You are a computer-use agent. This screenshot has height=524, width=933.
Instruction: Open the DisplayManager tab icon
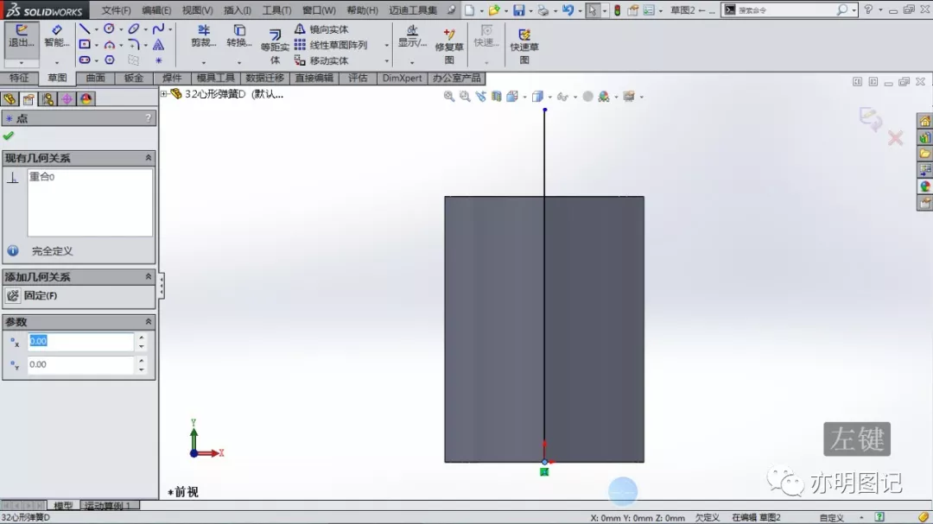point(86,98)
